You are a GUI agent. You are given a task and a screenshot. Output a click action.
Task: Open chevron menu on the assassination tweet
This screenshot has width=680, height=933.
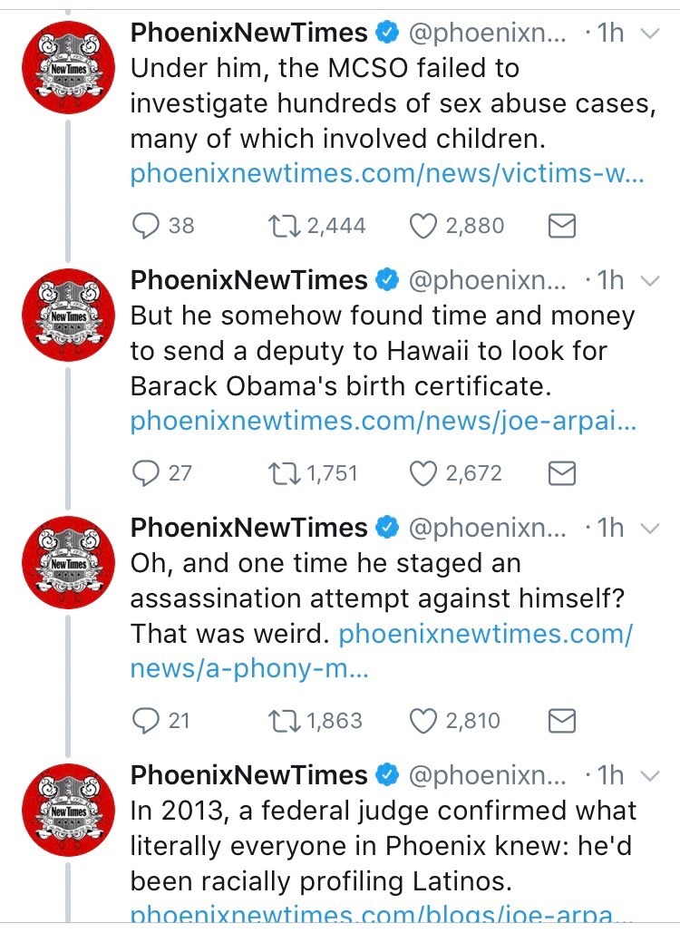(649, 530)
